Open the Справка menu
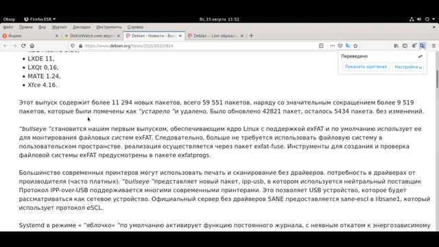Viewport: 439px width, 247px height. (136, 27)
